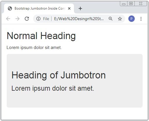Viewport: 149px width, 121px height.
Task: Click the forward navigation arrow
Action: (x=17, y=19)
